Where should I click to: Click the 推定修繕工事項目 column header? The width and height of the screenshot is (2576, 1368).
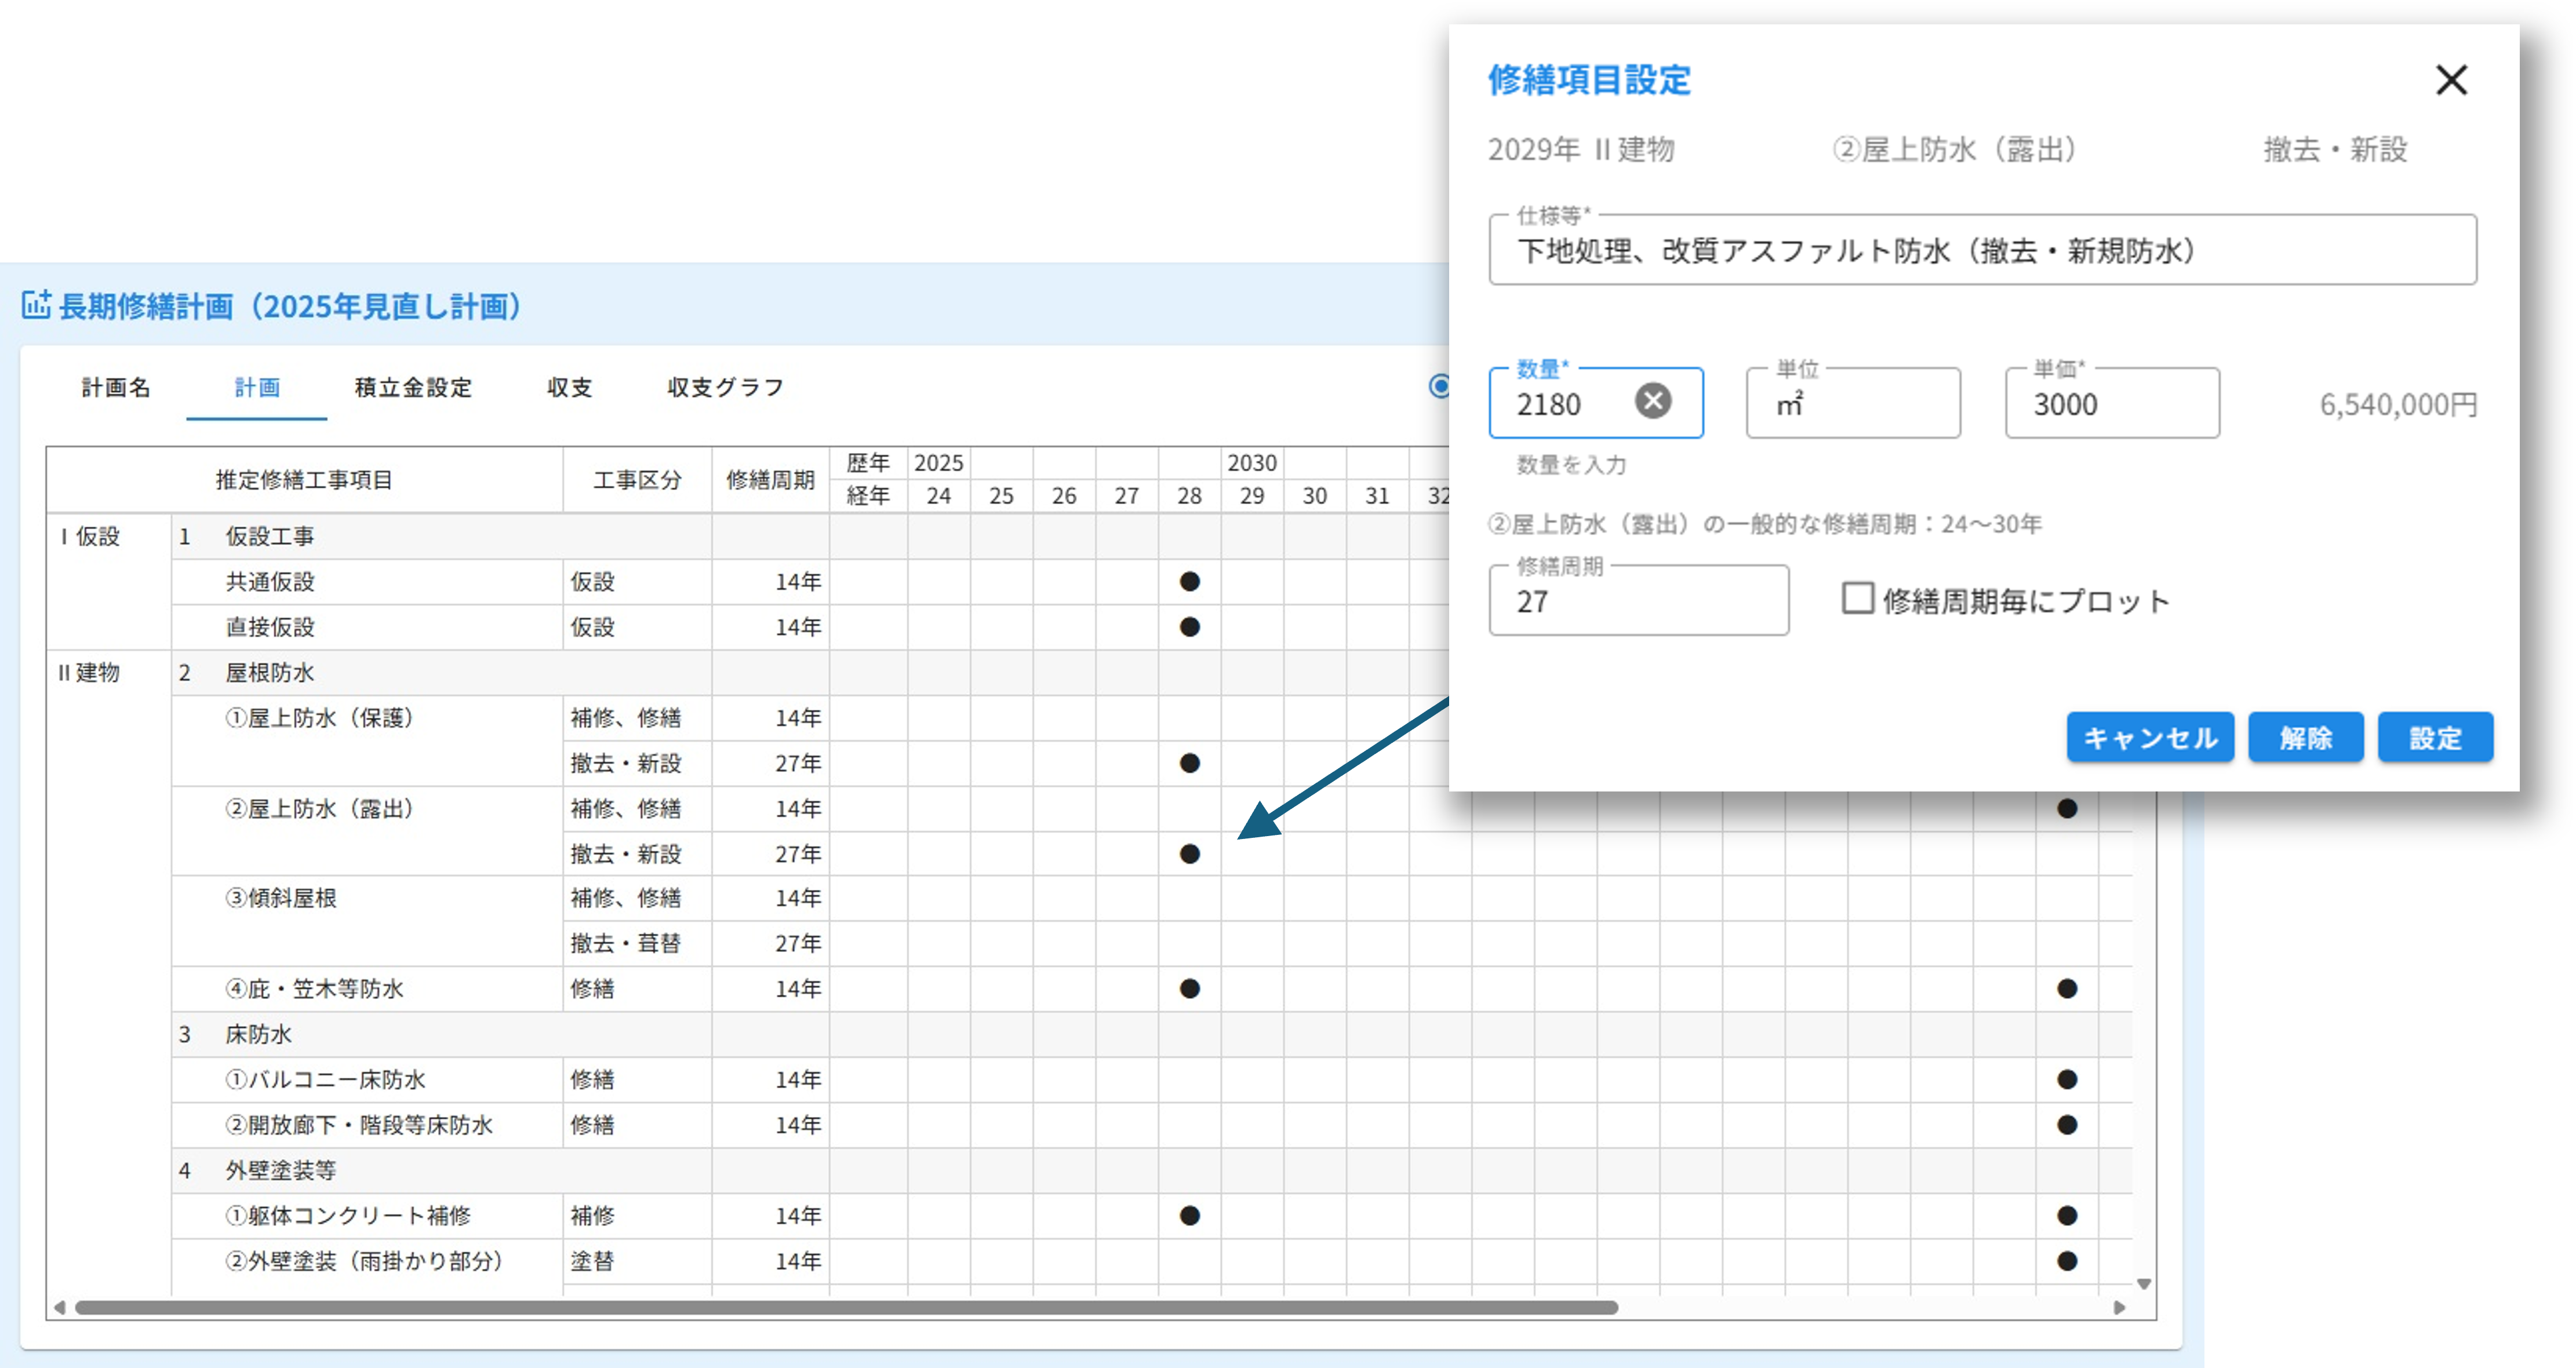point(304,480)
